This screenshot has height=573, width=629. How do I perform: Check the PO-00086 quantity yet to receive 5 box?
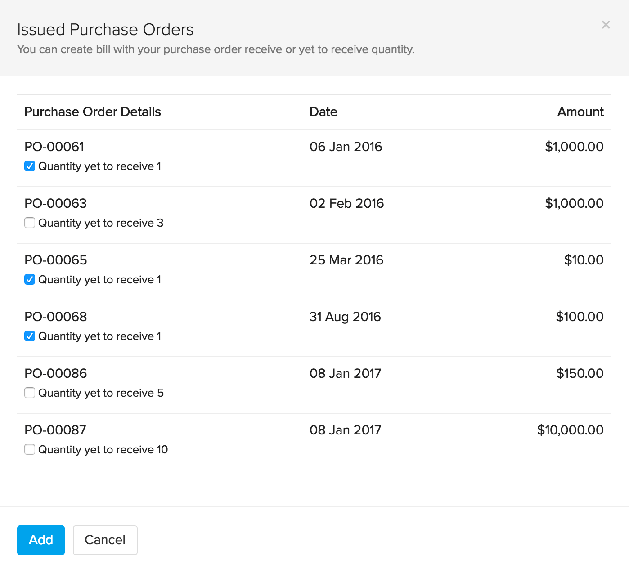(x=30, y=393)
